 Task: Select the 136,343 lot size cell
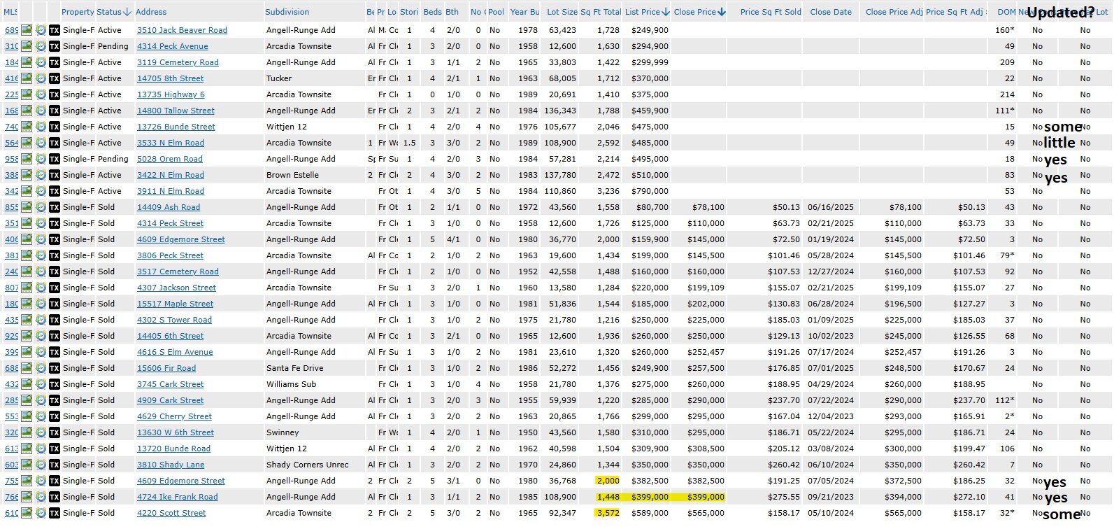point(560,111)
